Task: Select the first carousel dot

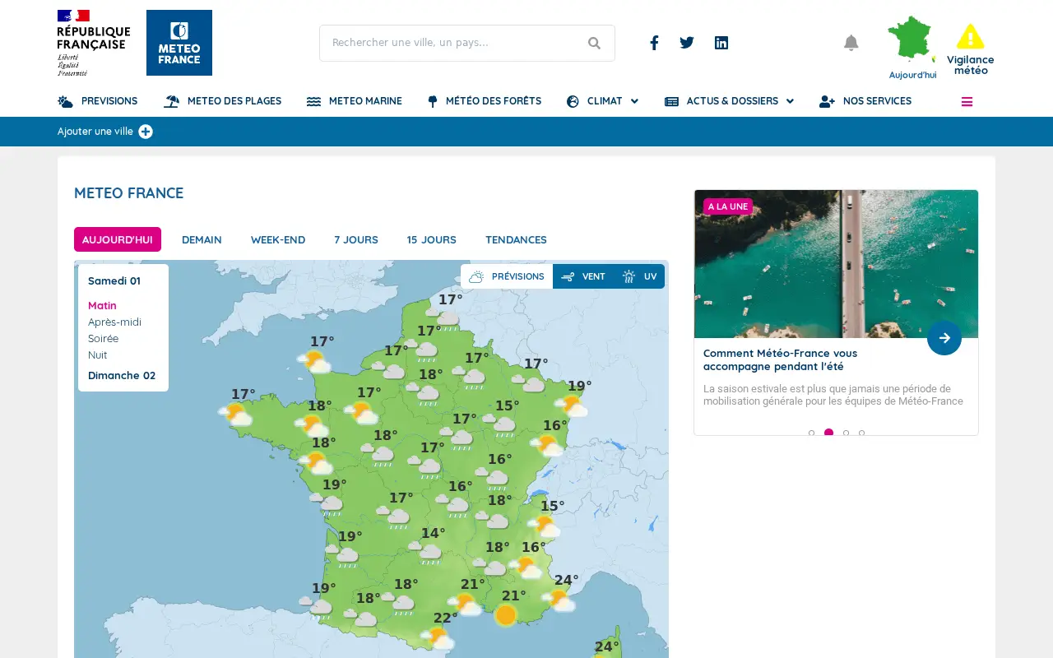Action: click(x=811, y=433)
